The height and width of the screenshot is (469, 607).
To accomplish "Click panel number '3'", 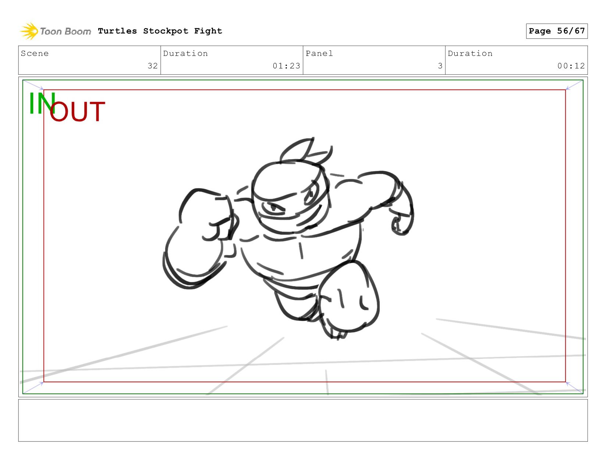I will point(440,66).
